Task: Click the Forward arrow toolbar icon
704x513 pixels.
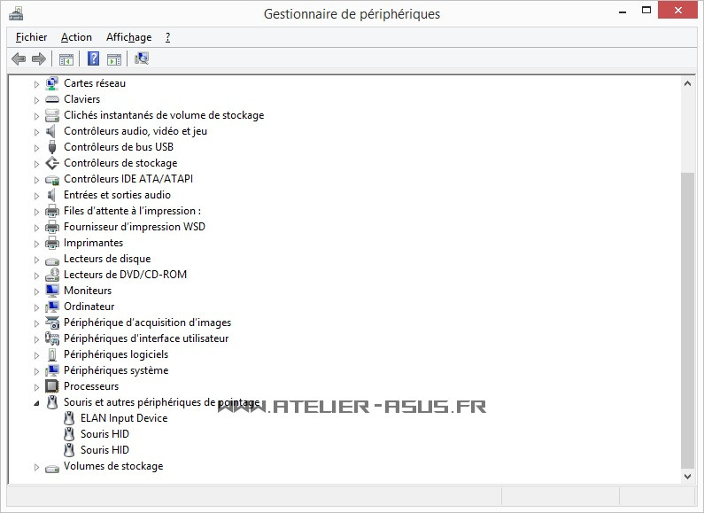Action: click(38, 59)
